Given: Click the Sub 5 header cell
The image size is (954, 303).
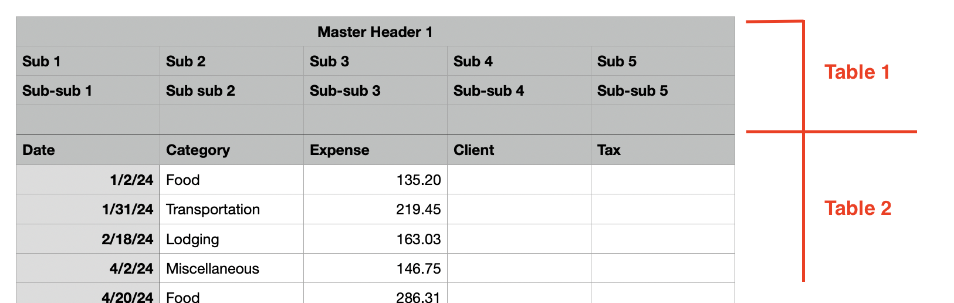Looking at the screenshot, I should point(663,62).
